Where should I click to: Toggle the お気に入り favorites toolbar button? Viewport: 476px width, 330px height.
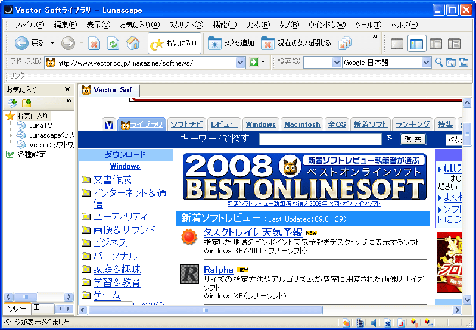(x=174, y=43)
